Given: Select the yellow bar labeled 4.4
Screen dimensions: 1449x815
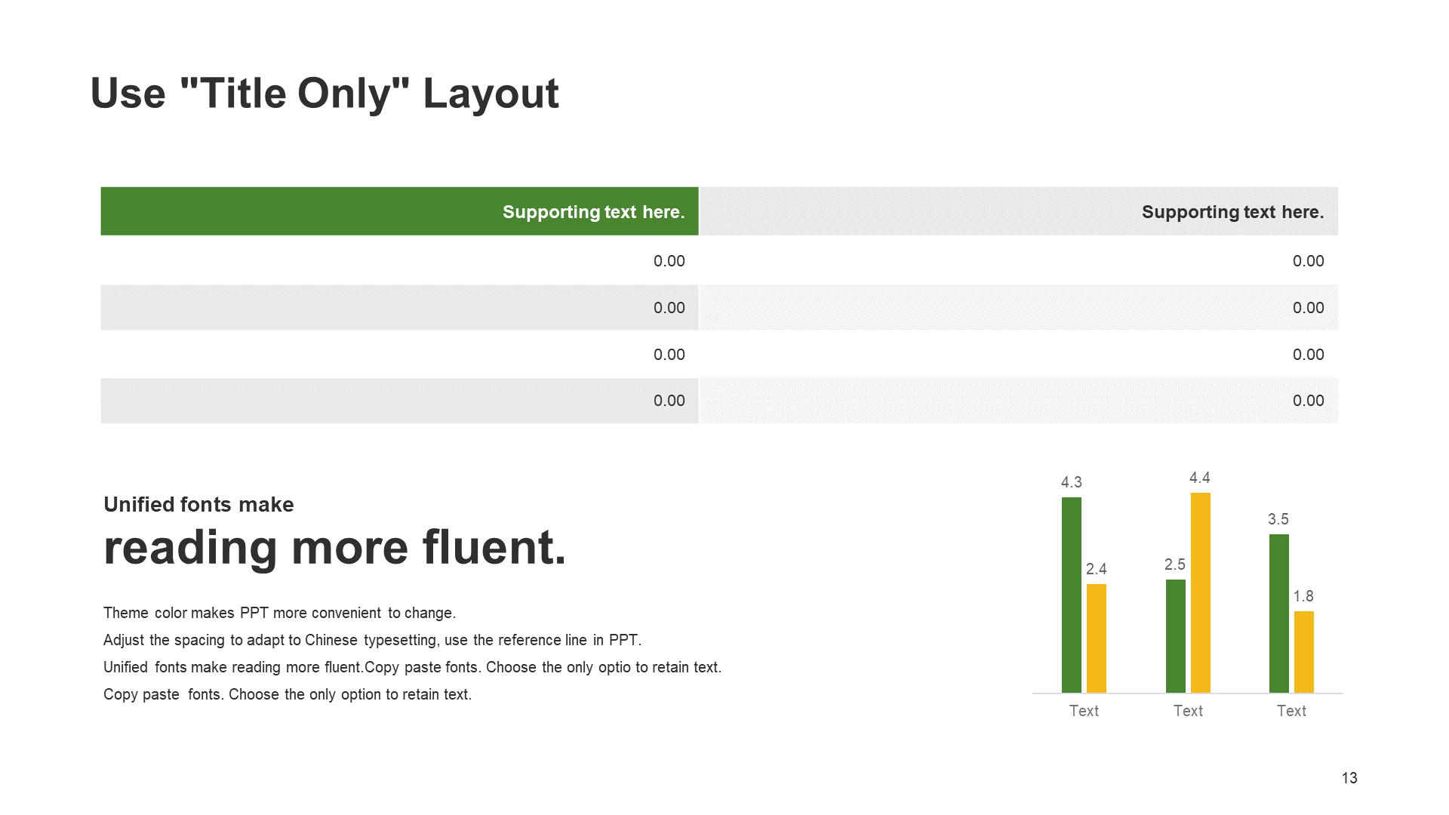Looking at the screenshot, I should (1200, 592).
